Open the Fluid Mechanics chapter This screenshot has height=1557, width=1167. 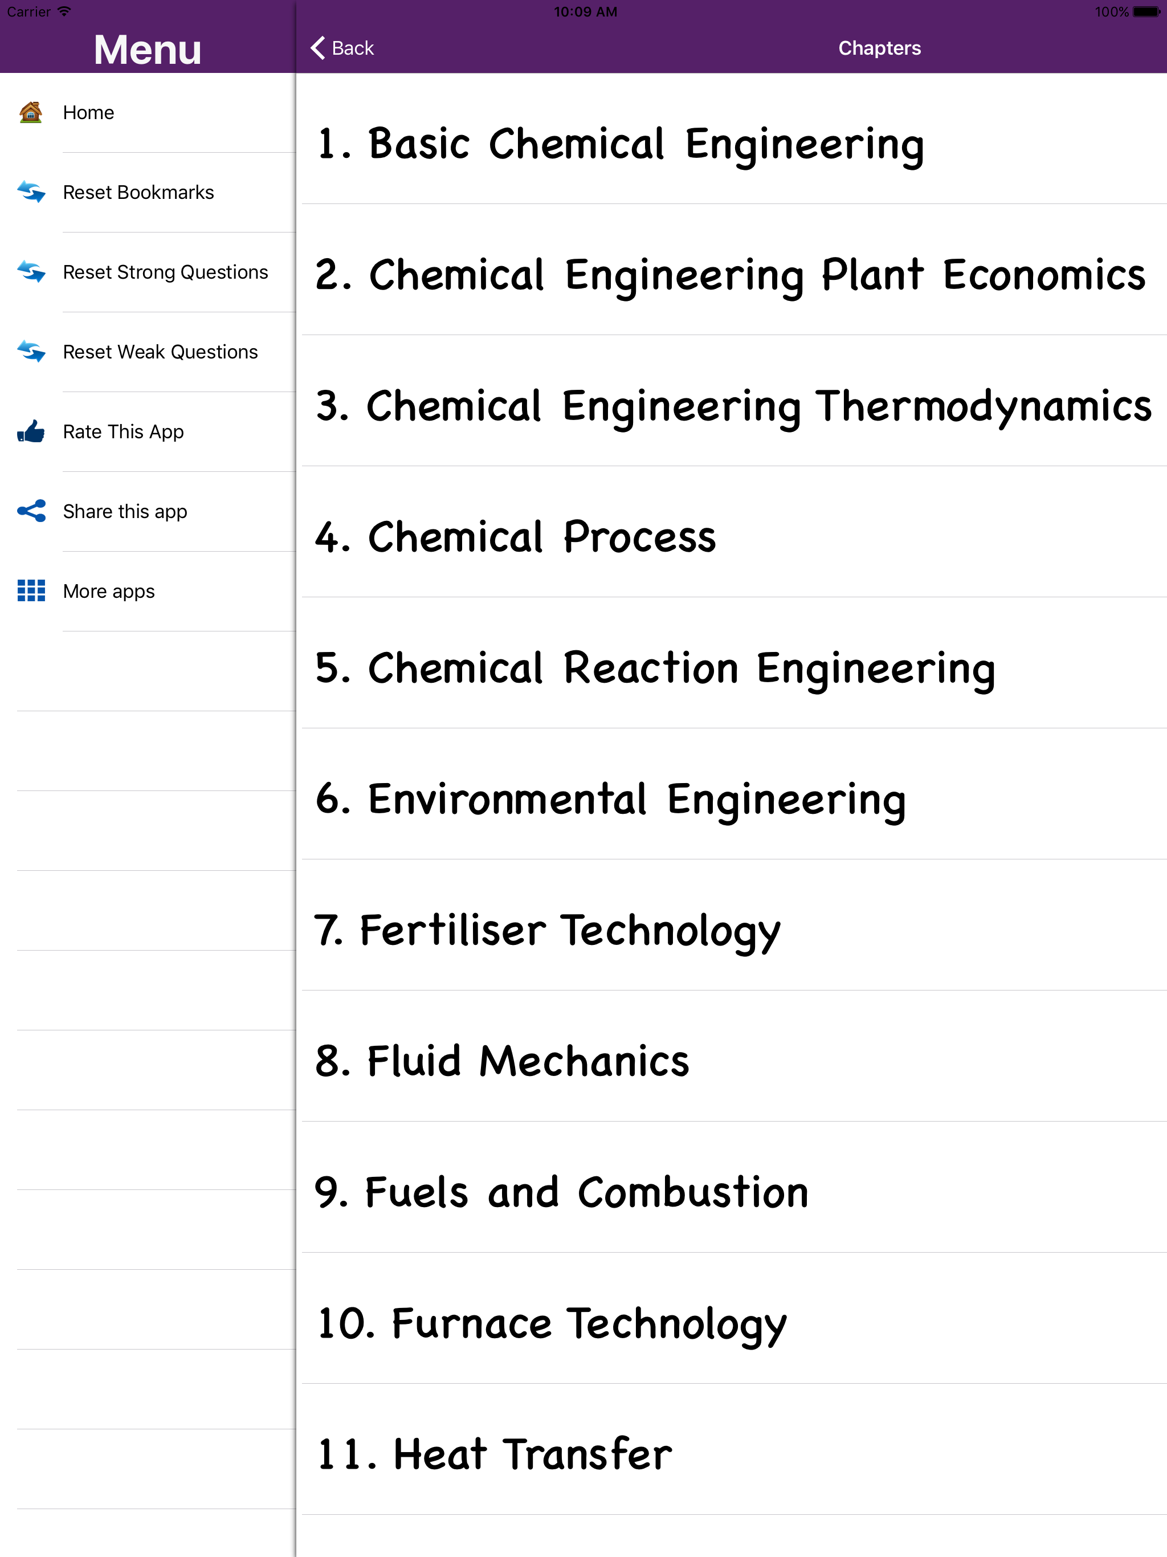coord(502,1061)
